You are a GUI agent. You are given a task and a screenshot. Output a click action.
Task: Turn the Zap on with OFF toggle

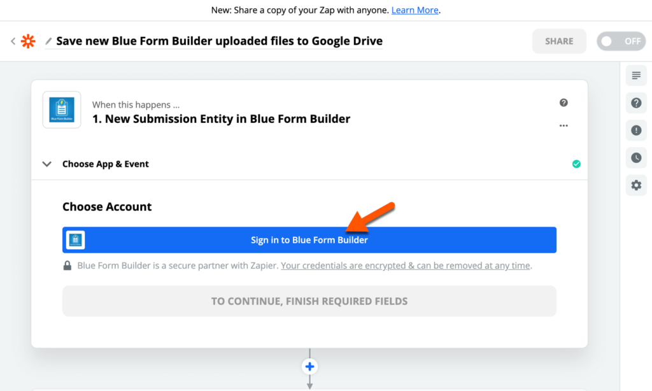point(621,41)
